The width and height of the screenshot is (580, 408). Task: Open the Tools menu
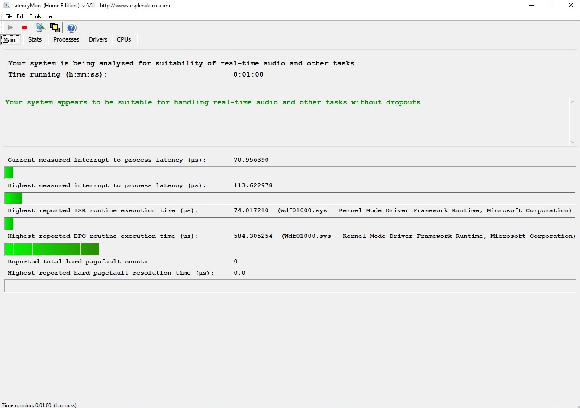[35, 16]
